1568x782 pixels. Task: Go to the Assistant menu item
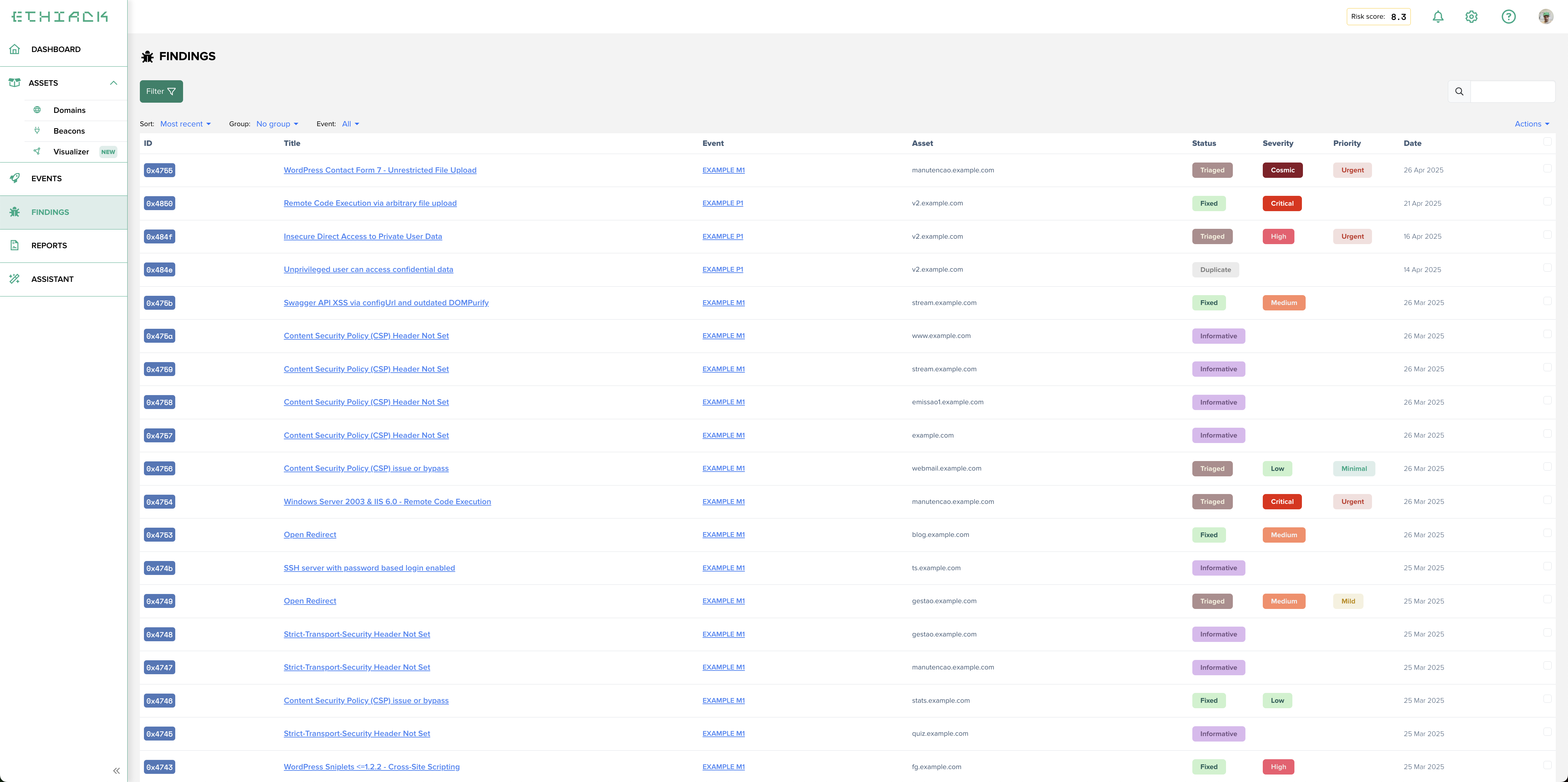click(52, 279)
